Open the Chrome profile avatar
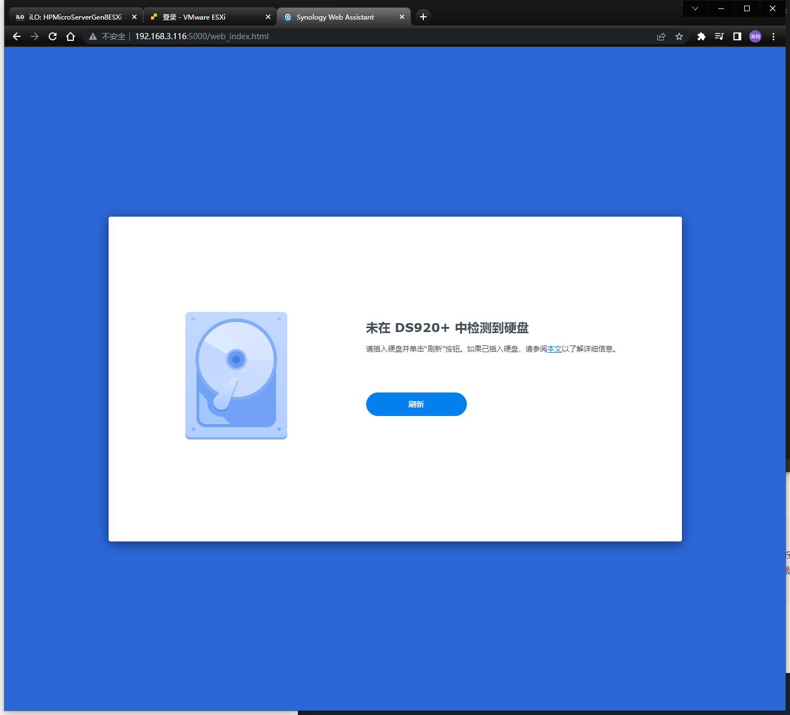This screenshot has width=790, height=715. click(755, 36)
